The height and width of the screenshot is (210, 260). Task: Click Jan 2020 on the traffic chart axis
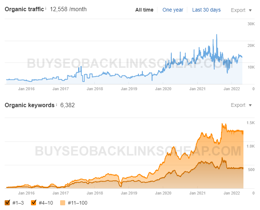tap(163, 89)
